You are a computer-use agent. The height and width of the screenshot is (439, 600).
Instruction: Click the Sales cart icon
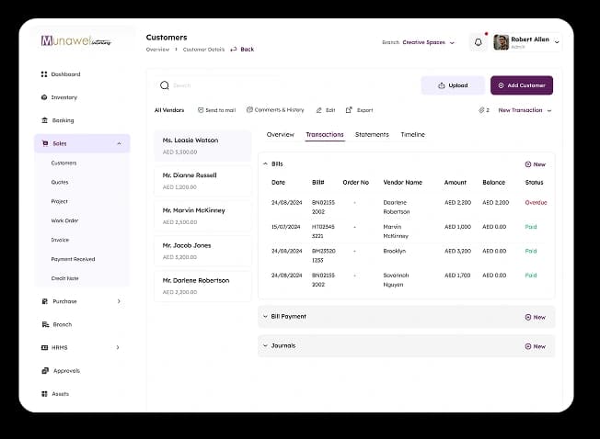[x=45, y=143]
